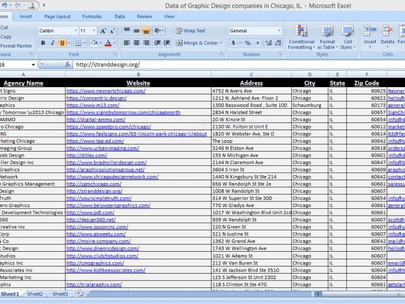
Task: Click Decrease Font Size icon
Action: (112, 31)
